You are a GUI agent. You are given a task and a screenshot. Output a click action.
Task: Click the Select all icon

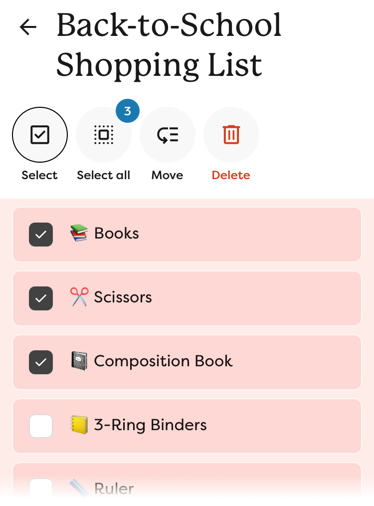pos(104,135)
